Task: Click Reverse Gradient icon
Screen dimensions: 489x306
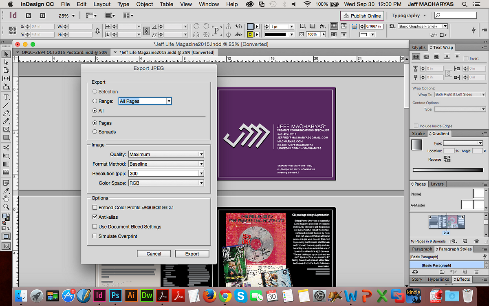Action: coord(447,159)
